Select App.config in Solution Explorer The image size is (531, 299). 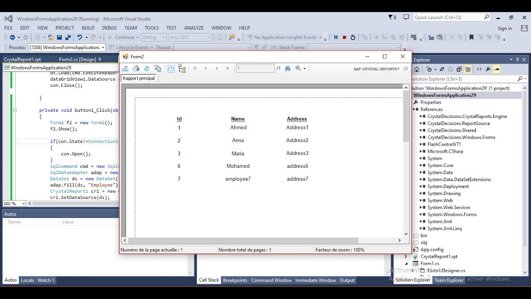(x=432, y=250)
